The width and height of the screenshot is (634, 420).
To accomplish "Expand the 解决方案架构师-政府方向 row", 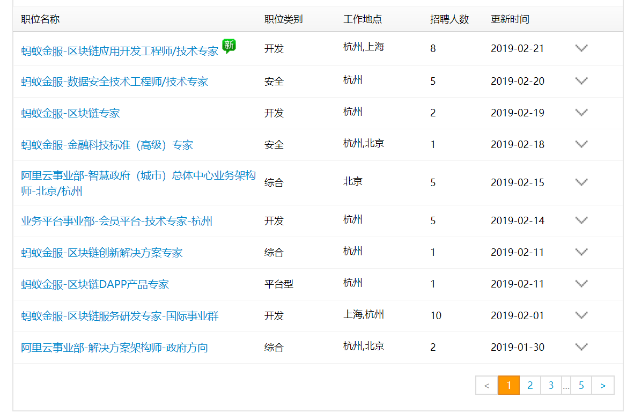I will coord(581,347).
